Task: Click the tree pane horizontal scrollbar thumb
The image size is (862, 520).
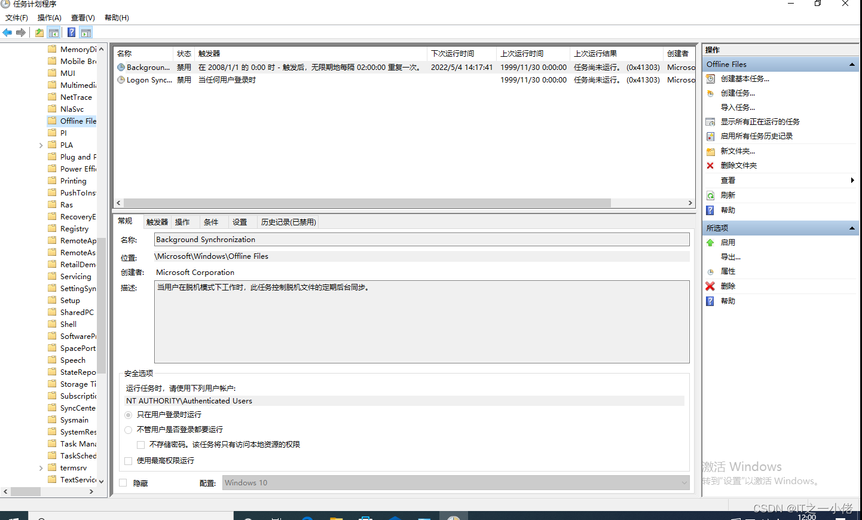Action: tap(26, 491)
